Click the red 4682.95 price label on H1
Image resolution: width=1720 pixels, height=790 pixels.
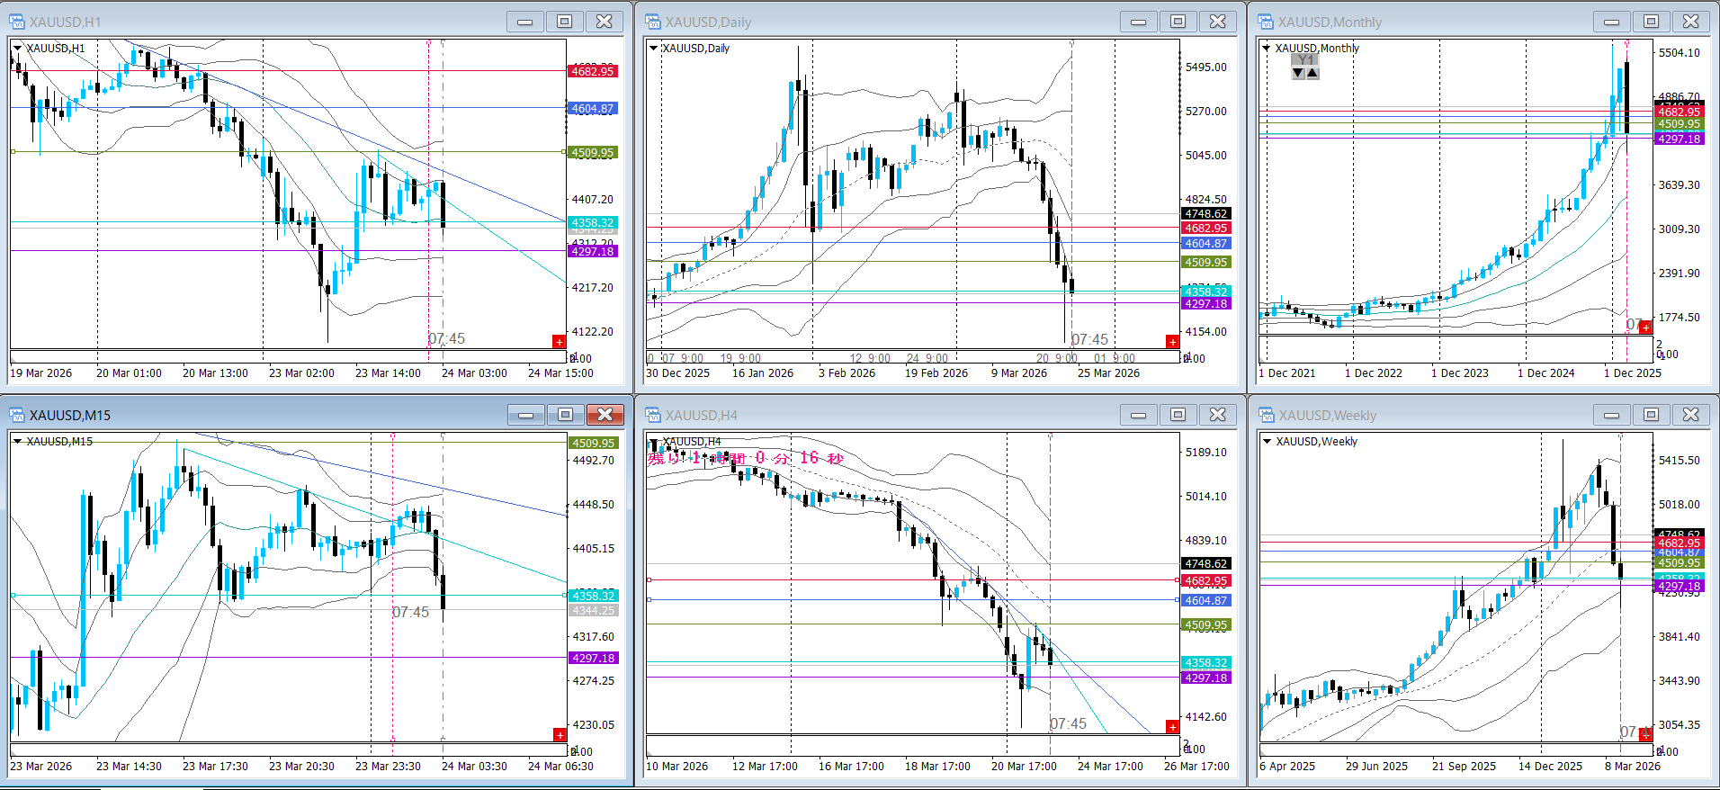click(593, 71)
